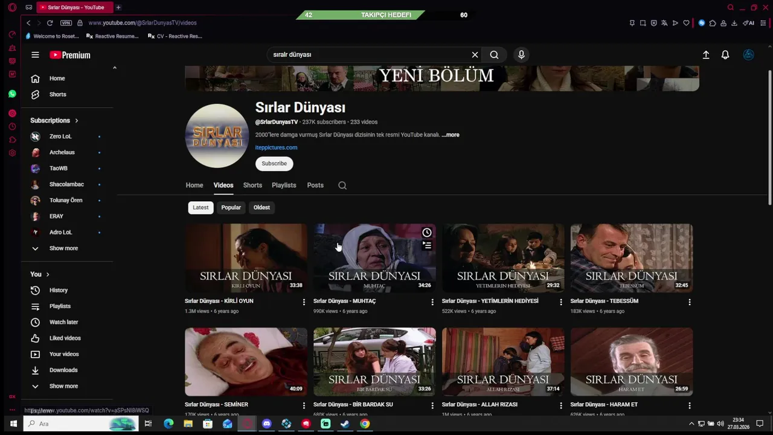Open the iteppictures.com link
Screen dimensions: 773x435
(276, 147)
